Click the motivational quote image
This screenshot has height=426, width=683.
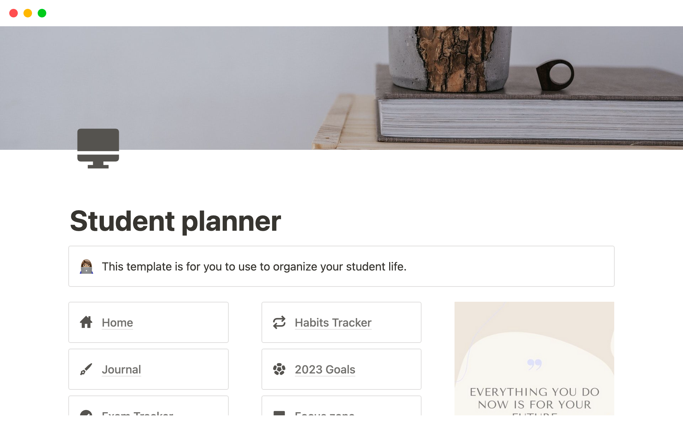[534, 359]
